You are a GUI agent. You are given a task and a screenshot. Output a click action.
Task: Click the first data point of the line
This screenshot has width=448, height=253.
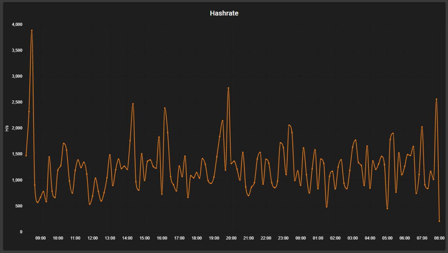click(26, 156)
